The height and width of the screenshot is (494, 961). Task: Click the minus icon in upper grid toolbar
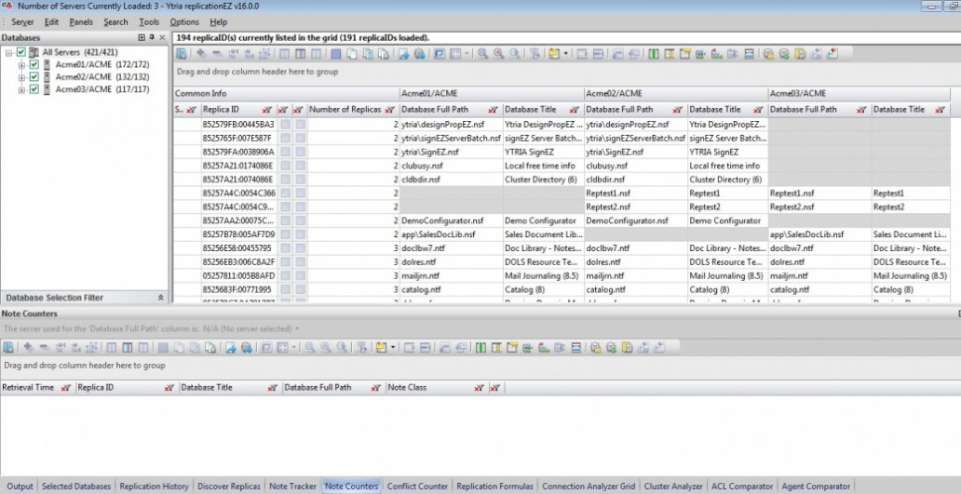click(x=217, y=53)
